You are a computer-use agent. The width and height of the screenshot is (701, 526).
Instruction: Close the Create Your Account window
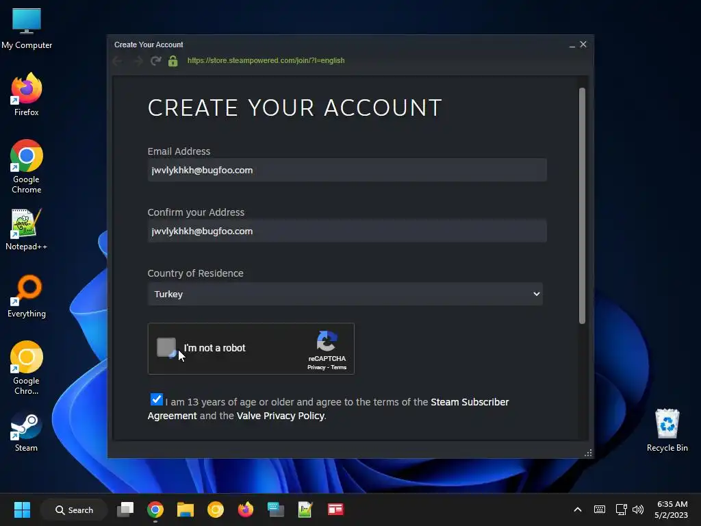coord(583,45)
